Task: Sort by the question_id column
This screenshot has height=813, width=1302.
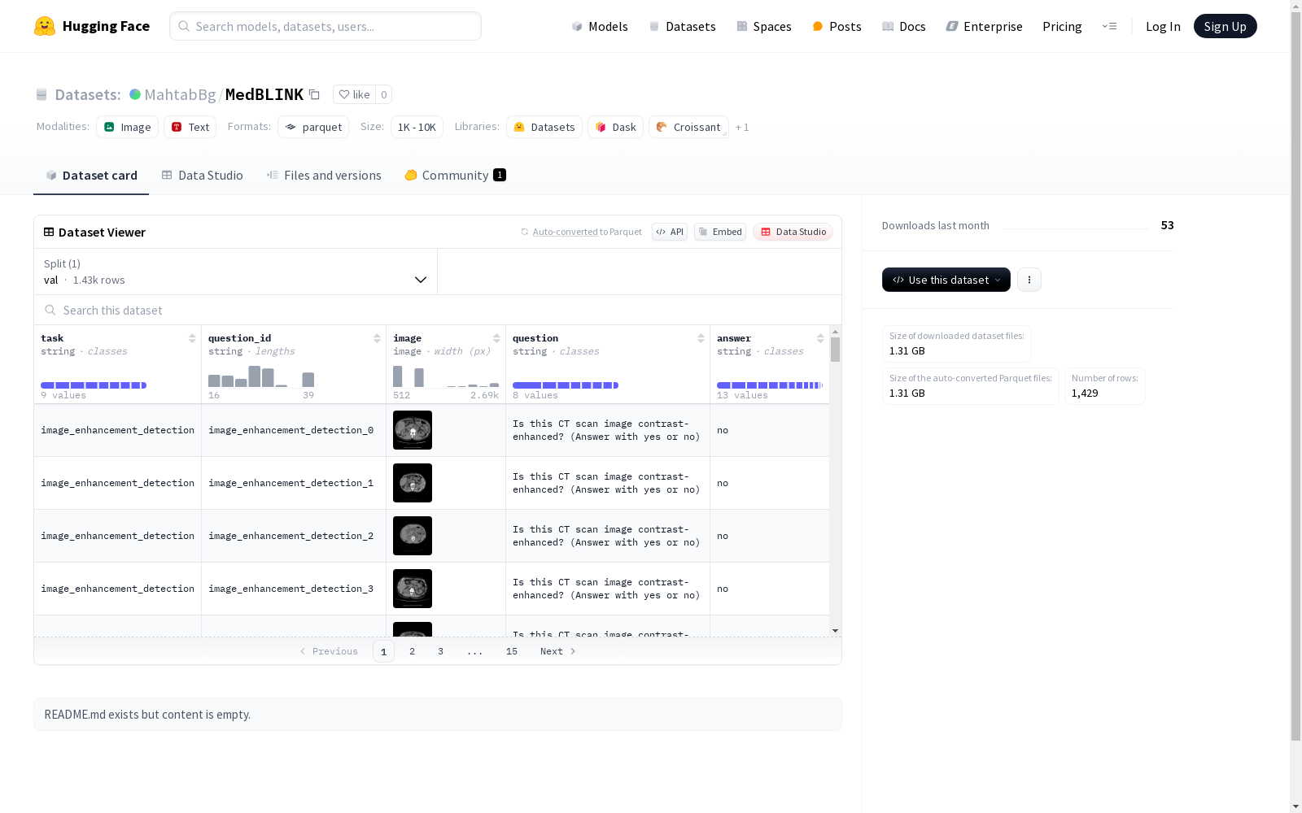Action: [377, 338]
